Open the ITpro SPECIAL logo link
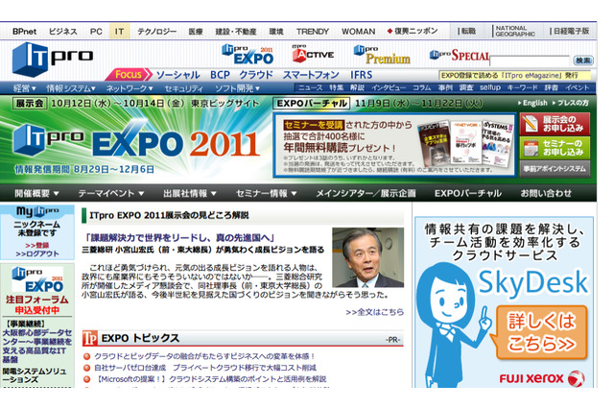 460,56
